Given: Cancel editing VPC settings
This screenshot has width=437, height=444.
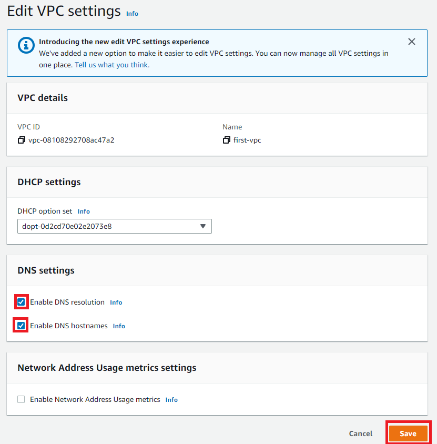Looking at the screenshot, I should 361,433.
